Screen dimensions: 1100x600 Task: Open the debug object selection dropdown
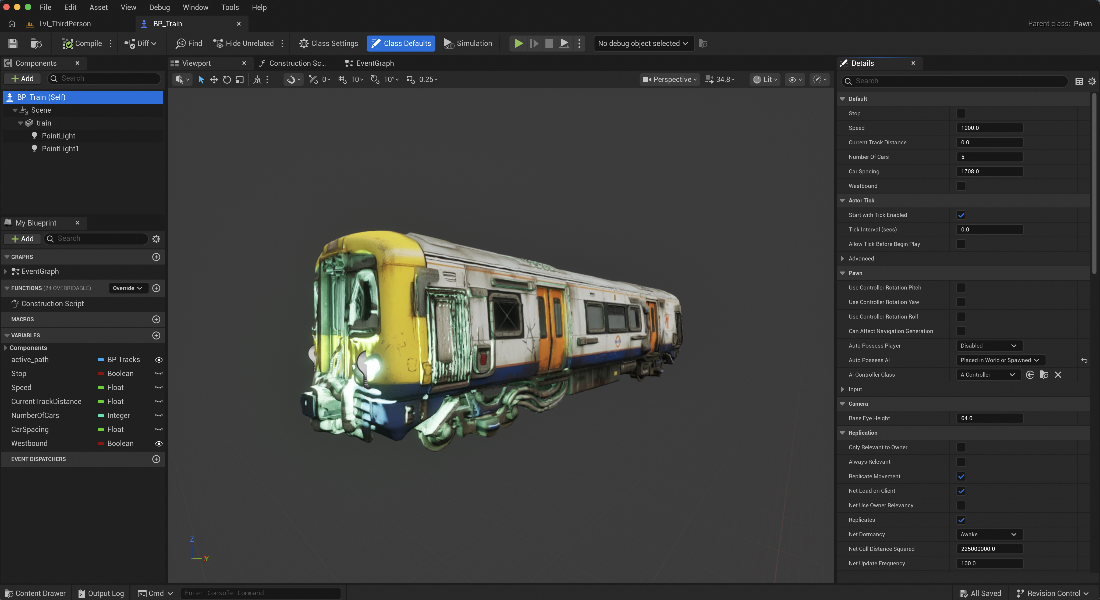[x=643, y=43]
